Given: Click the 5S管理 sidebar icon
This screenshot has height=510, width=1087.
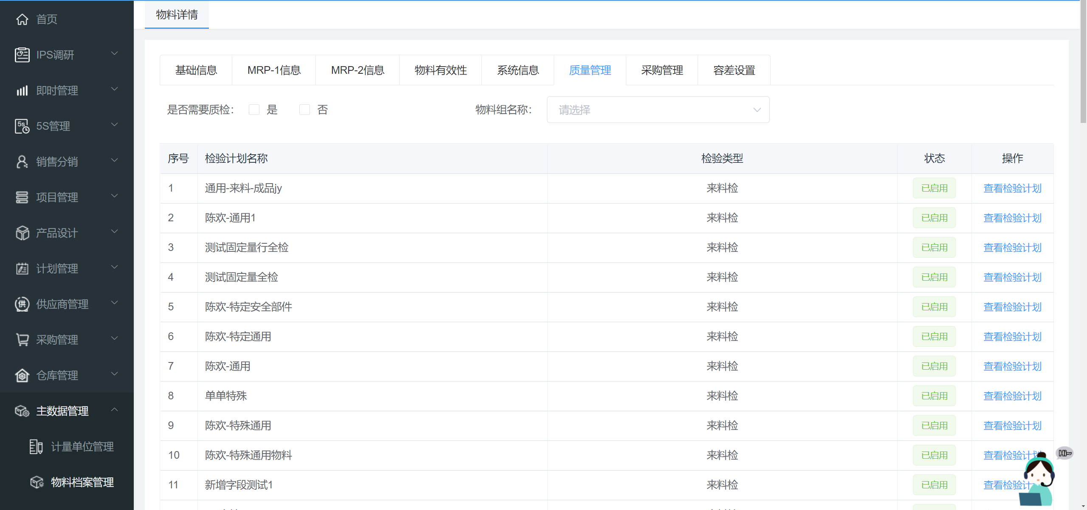Looking at the screenshot, I should 22,126.
